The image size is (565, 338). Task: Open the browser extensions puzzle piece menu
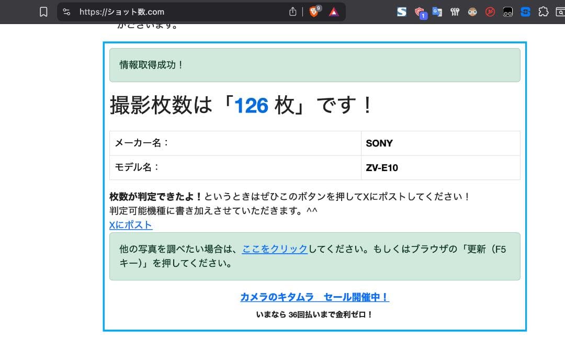(543, 12)
